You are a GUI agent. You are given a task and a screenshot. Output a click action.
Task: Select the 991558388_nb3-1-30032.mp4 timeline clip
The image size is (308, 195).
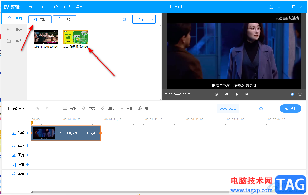point(66,133)
